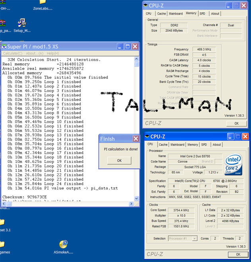251x262 pixels.
Task: Switch to SPD tab in upper CPU-Z
Action: tap(202, 14)
